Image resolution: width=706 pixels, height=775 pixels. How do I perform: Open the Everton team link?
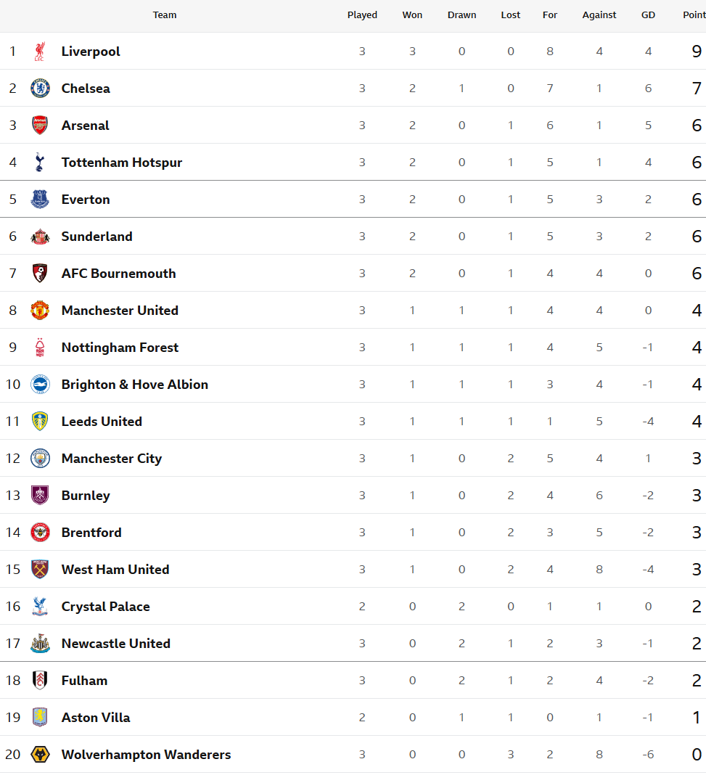[x=86, y=200]
